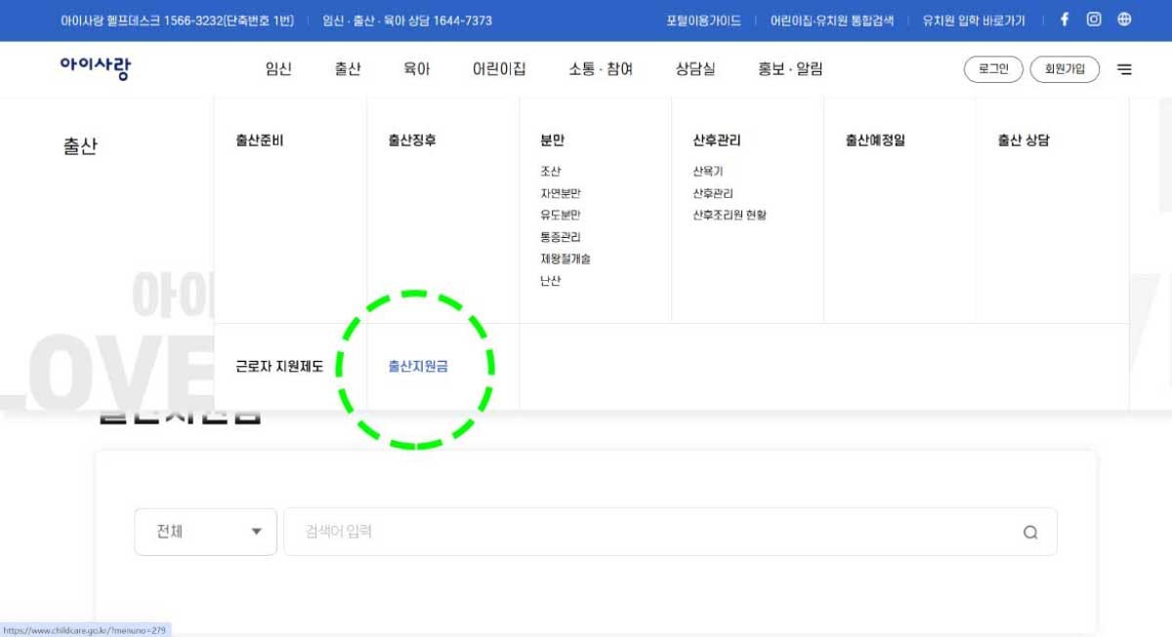Screen dimensions: 1172x637
Task: Select the 상담실 menu item
Action: point(695,68)
